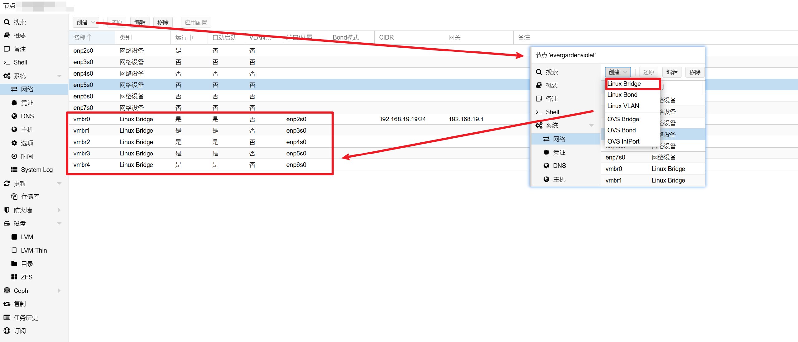The height and width of the screenshot is (342, 798).
Task: Click the Subscription (订阅) lifebuoy icon
Action: (x=7, y=331)
